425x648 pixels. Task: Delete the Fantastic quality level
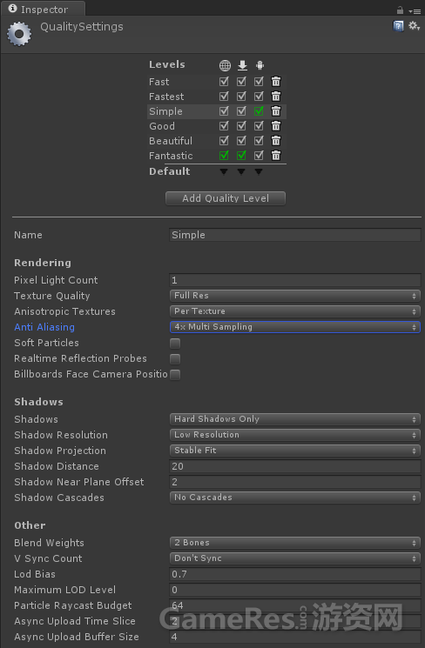point(276,156)
